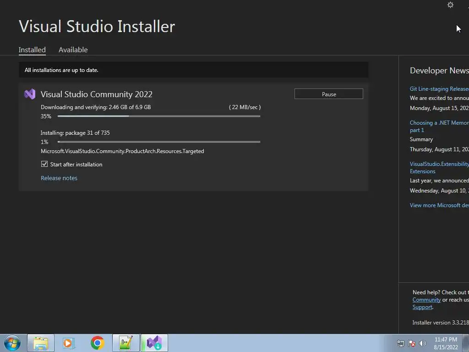
Task: Click the installing packages progress bar
Action: 159,142
